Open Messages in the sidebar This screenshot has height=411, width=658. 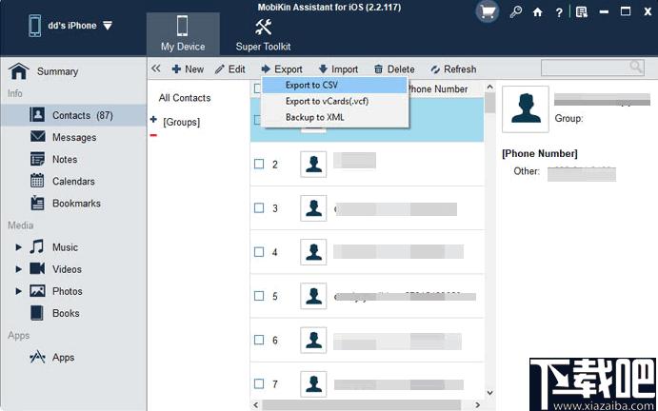click(74, 138)
